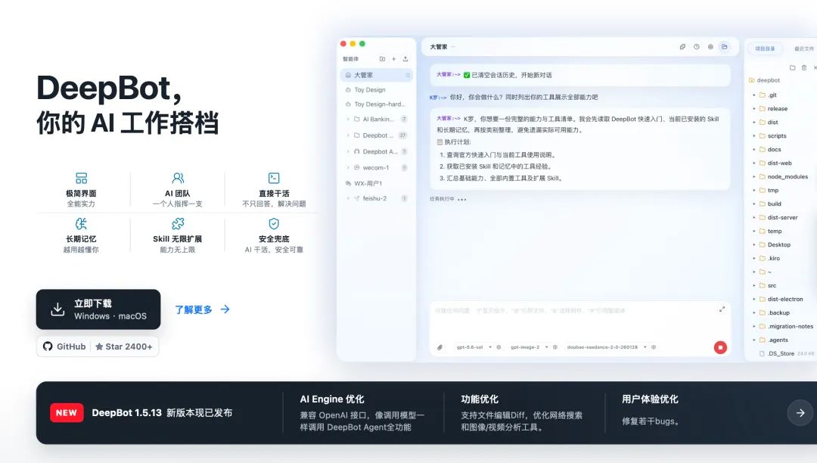Screen dimensions: 817x463
Task: Select the Toy Design agent
Action: [377, 90]
